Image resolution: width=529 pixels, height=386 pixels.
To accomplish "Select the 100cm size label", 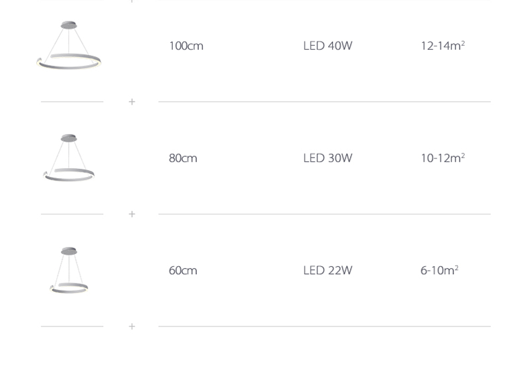I will (186, 46).
